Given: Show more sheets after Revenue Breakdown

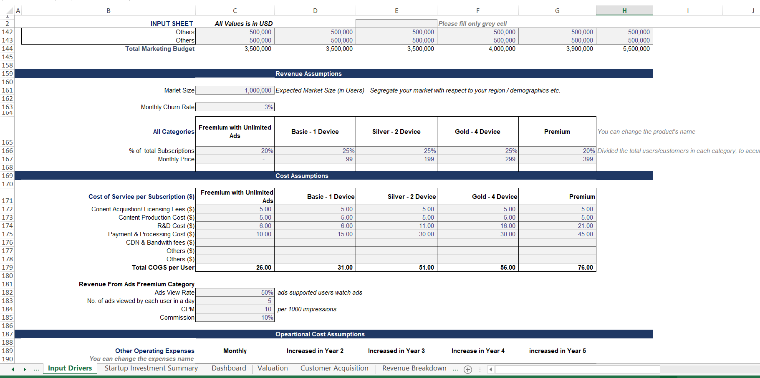Looking at the screenshot, I should click(455, 369).
